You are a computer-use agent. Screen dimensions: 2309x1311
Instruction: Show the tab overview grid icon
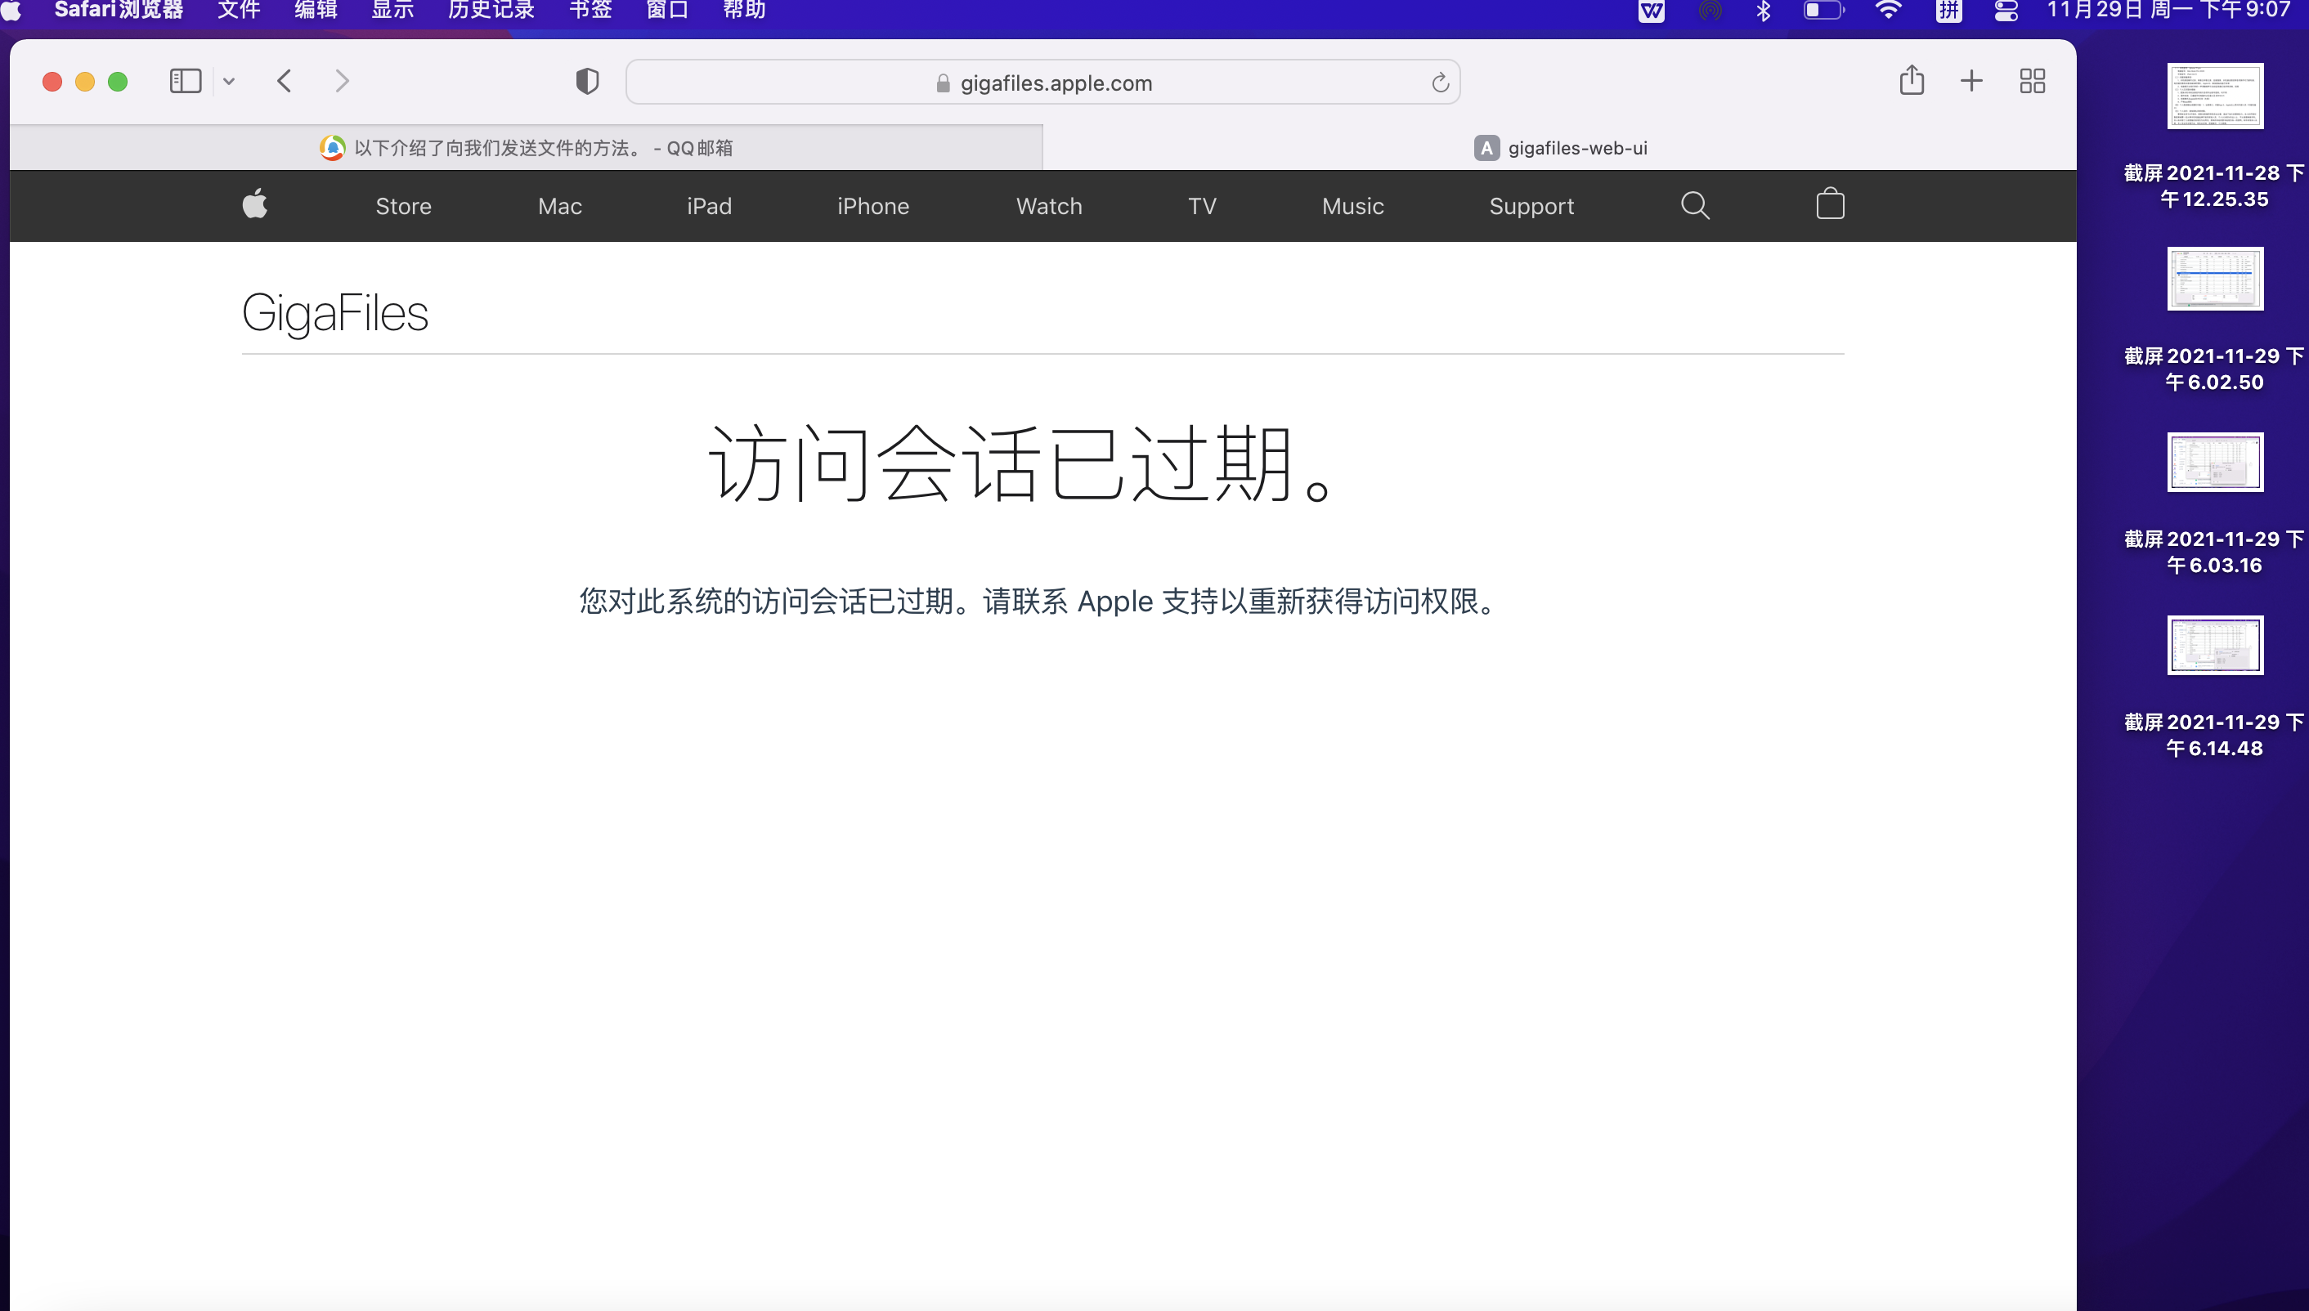click(x=2032, y=81)
